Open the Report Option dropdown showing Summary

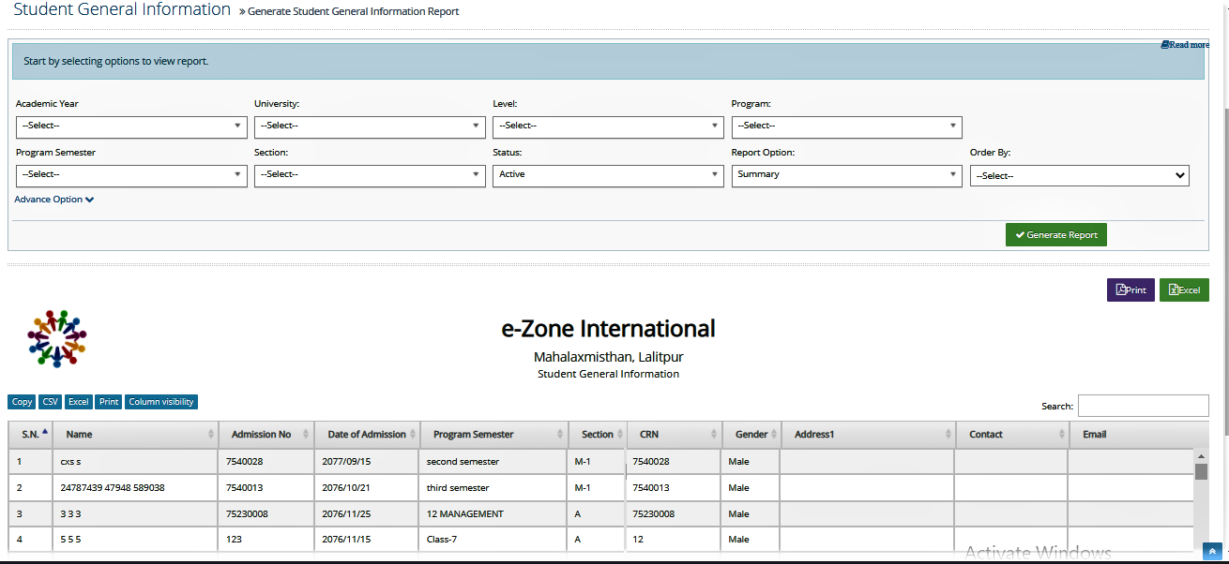(847, 175)
